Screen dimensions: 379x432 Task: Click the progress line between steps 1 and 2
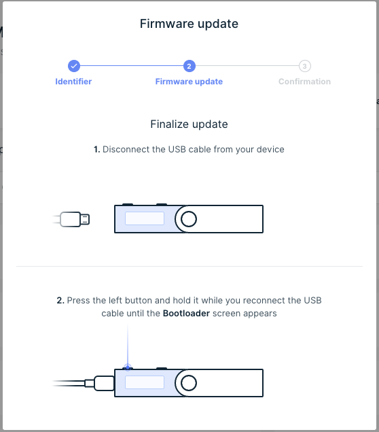(x=132, y=66)
